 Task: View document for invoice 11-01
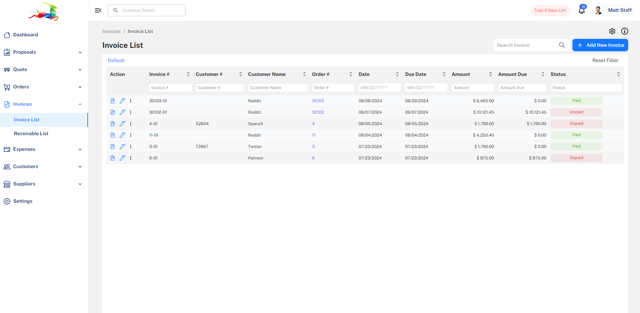tap(113, 135)
